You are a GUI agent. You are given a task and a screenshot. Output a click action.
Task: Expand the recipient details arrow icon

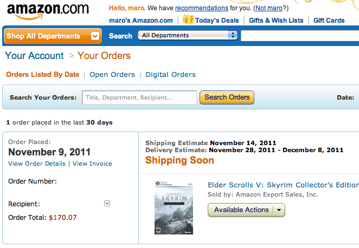point(107,204)
